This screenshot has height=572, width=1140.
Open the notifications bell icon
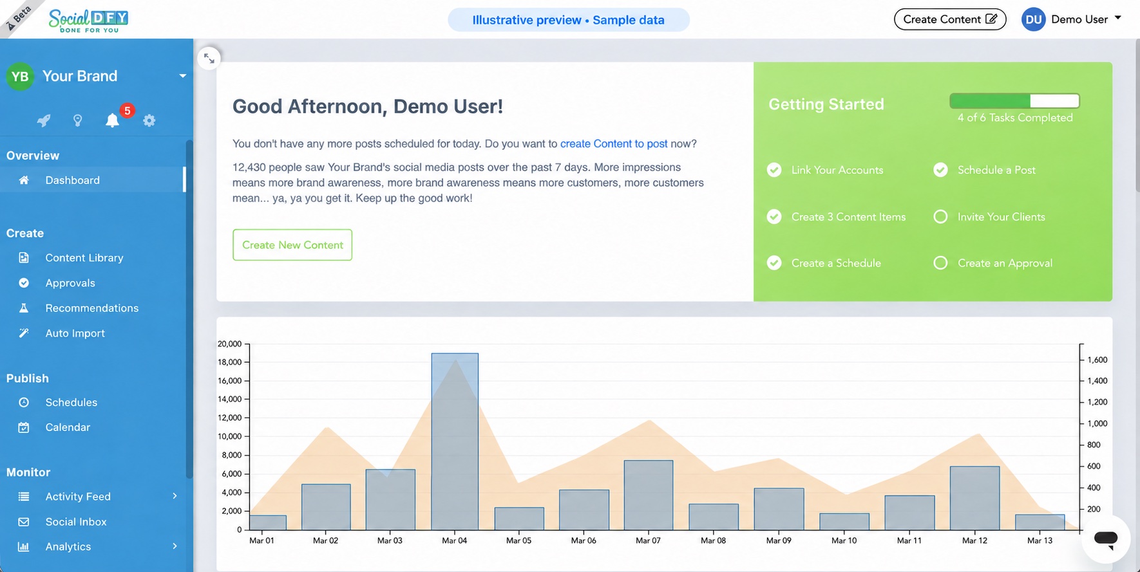(113, 120)
